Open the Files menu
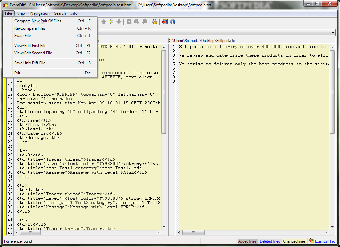Viewport: 340px width, 247px height. pyautogui.click(x=9, y=13)
